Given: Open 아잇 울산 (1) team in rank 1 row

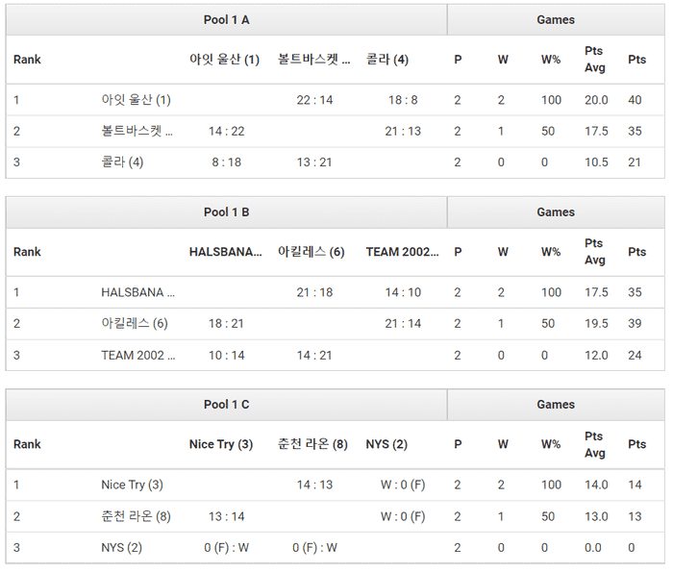Looking at the screenshot, I should (136, 100).
